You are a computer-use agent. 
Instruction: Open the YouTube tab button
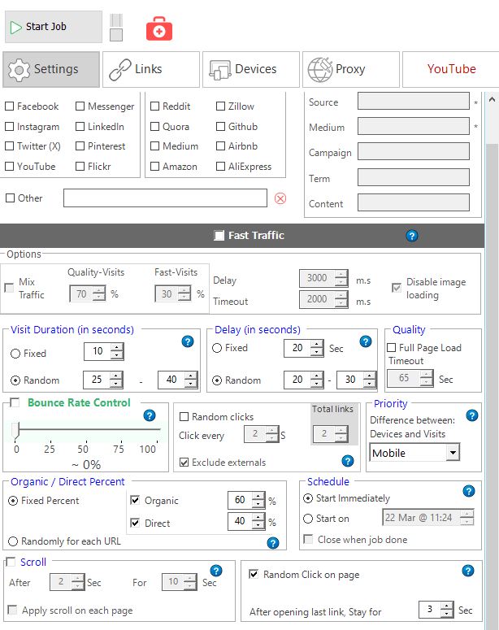click(451, 69)
